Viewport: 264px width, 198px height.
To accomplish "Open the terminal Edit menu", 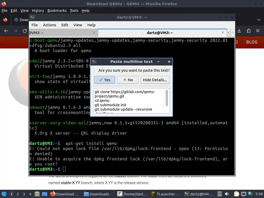I will tap(65, 25).
